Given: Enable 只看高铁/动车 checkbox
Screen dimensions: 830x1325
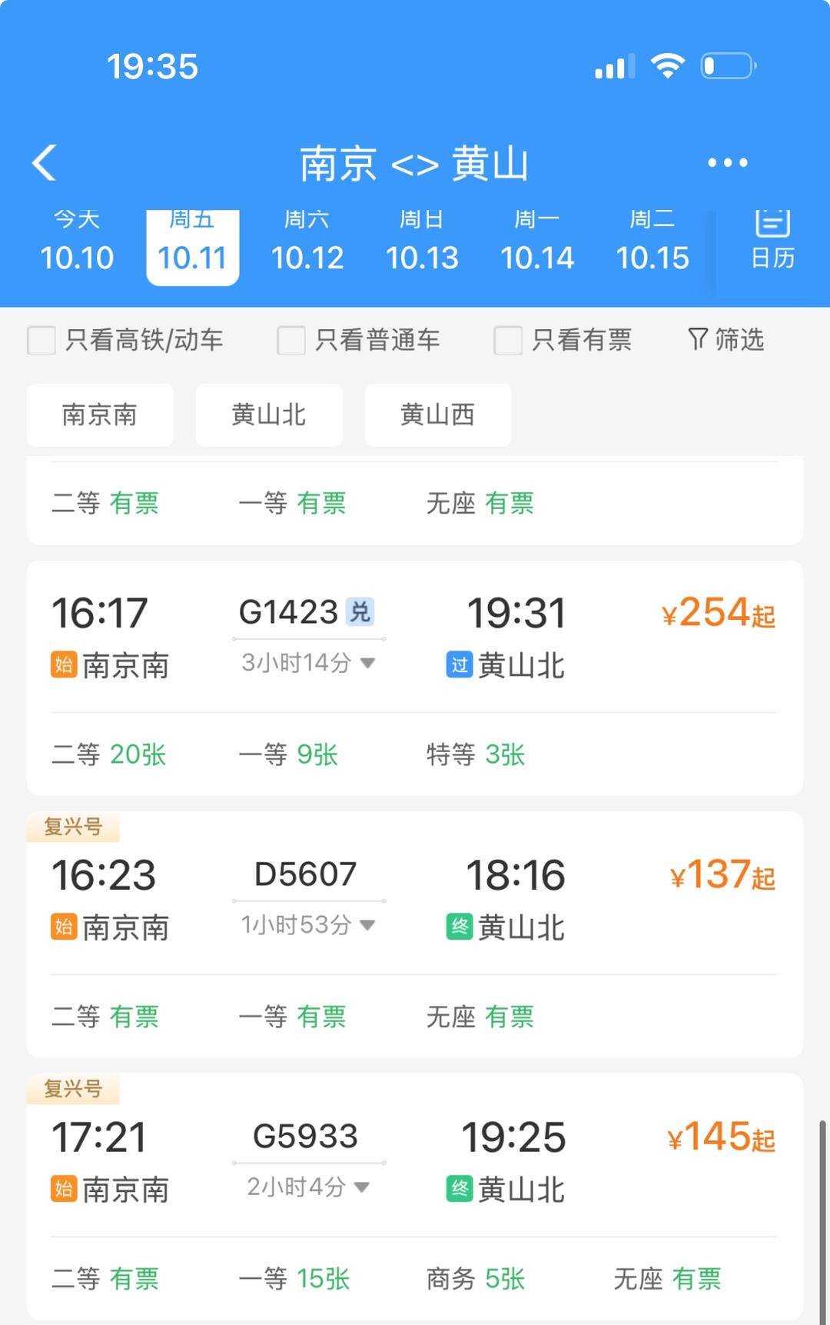Looking at the screenshot, I should tap(41, 340).
